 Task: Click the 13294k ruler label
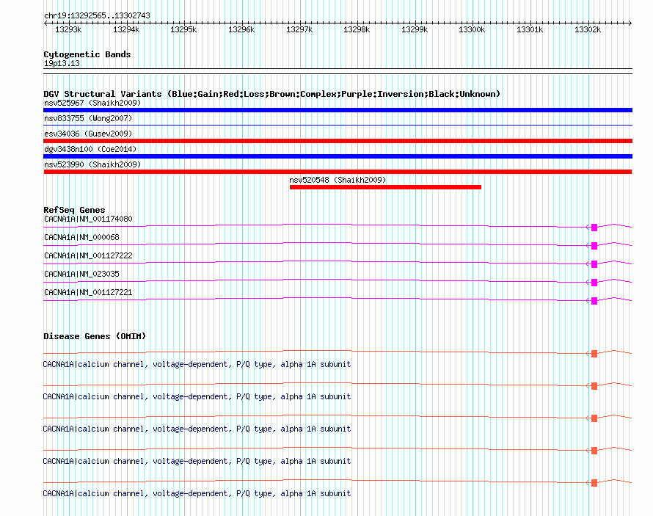[126, 29]
